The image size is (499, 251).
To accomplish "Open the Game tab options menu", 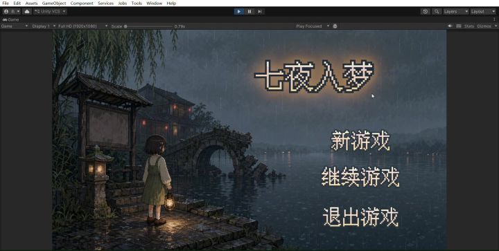I will point(494,19).
